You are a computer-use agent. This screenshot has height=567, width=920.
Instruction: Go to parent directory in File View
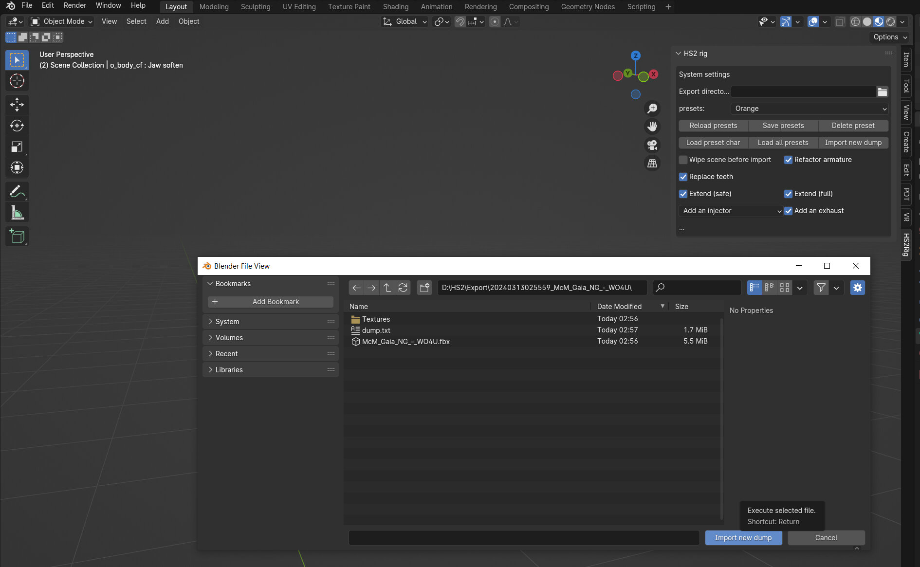tap(387, 288)
